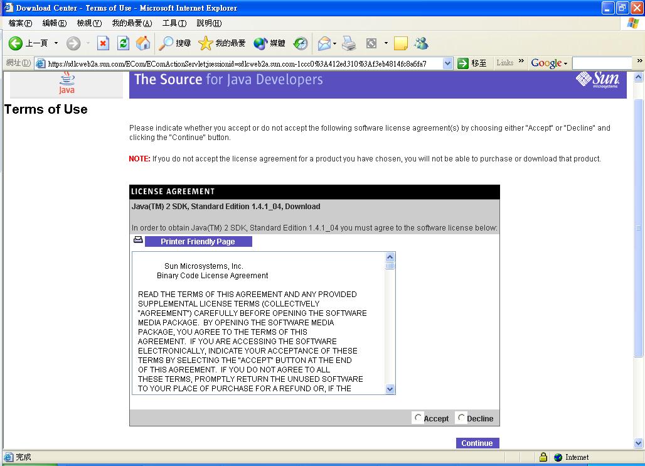This screenshot has width=645, height=466.
Task: Open the 檔案(F) File menu
Action: click(x=20, y=23)
